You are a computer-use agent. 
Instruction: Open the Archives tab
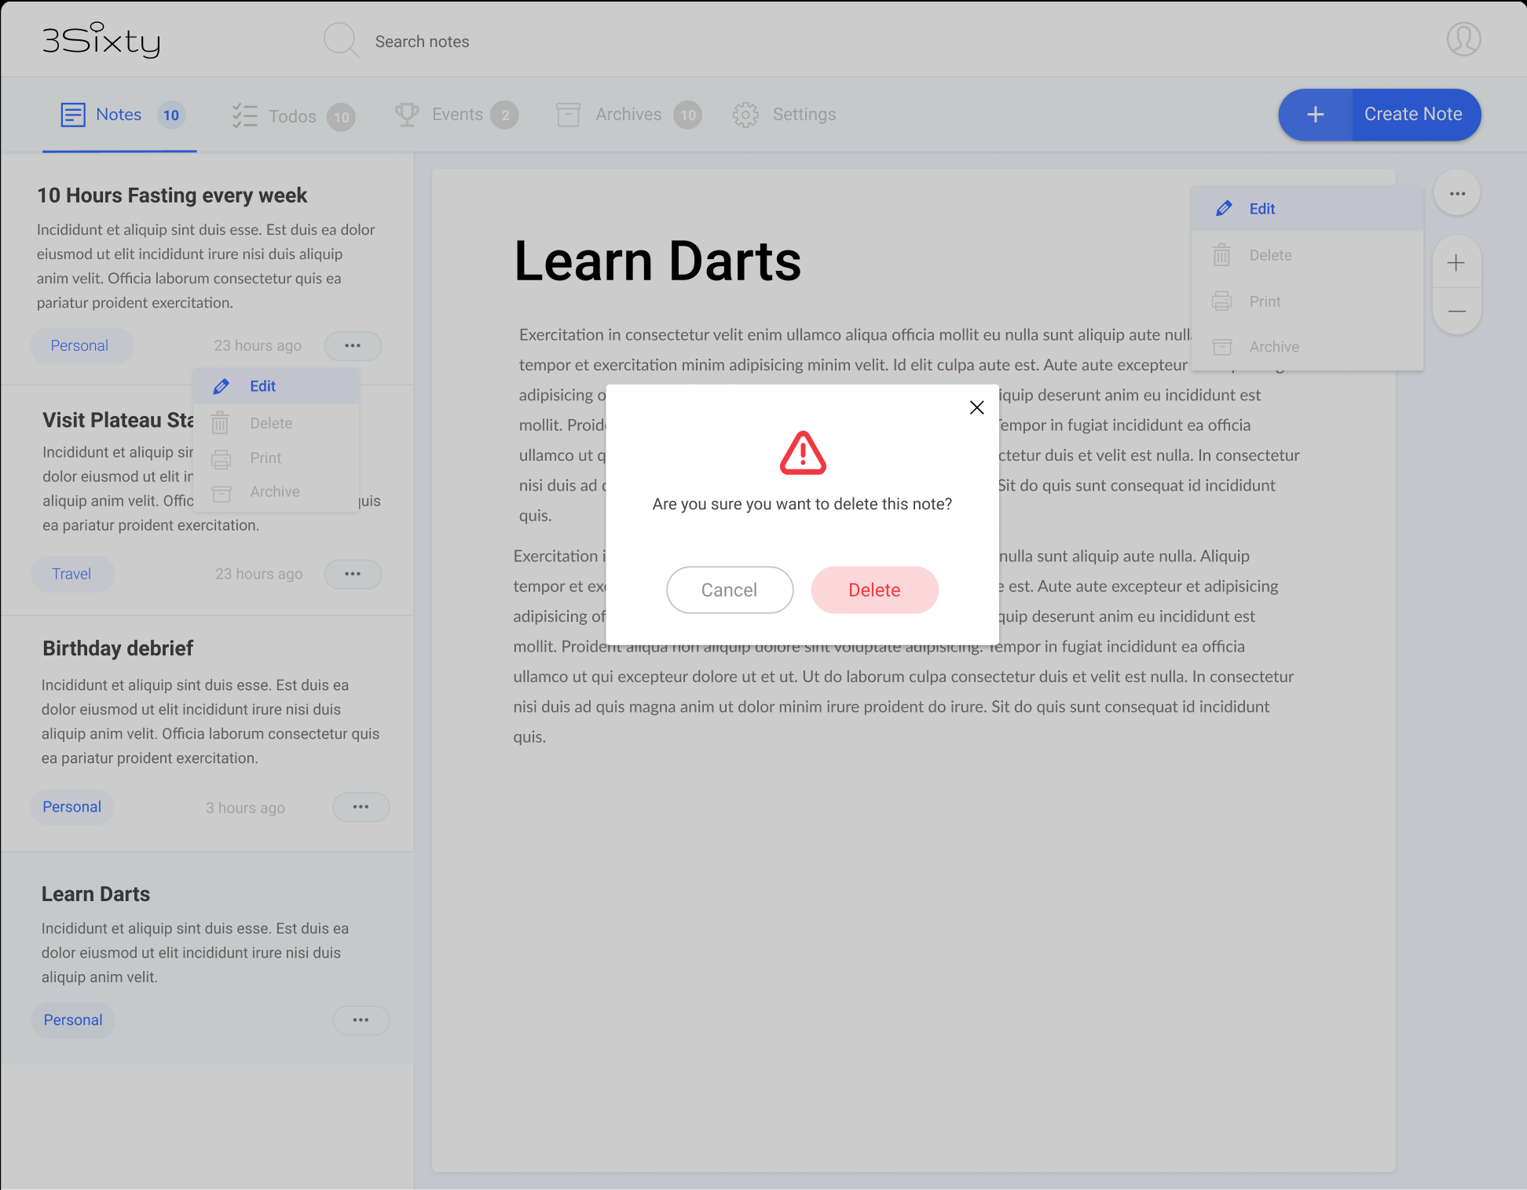tap(628, 115)
